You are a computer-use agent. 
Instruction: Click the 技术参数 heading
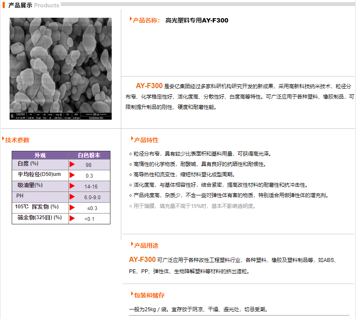[17, 140]
